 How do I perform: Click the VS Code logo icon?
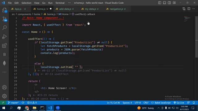(x=3, y=3)
